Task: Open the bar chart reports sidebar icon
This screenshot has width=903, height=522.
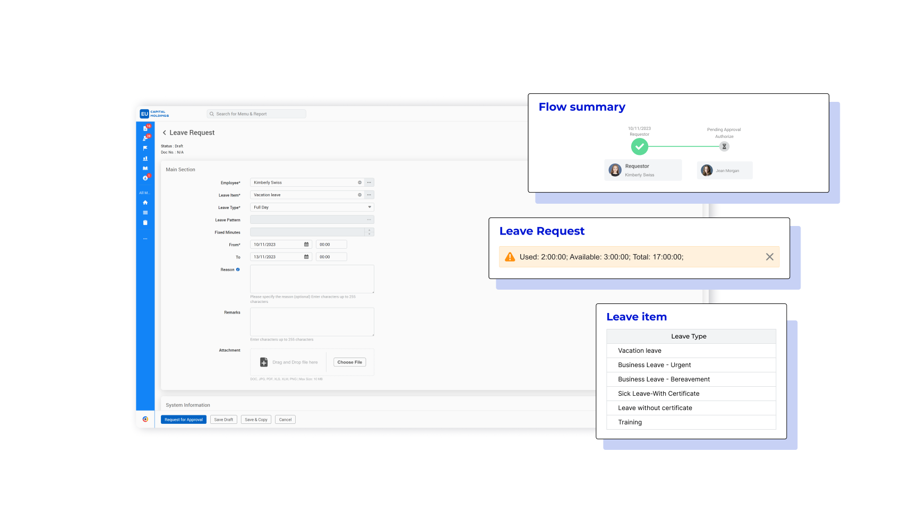Action: pos(145,158)
